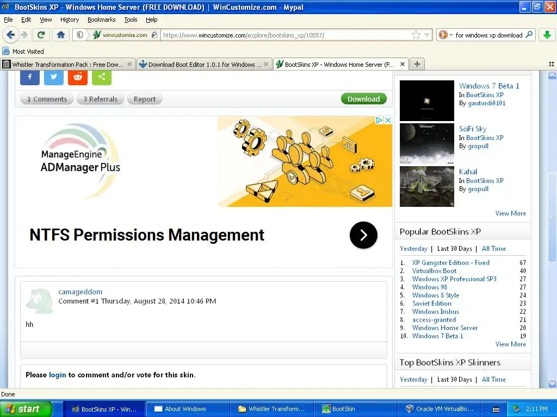This screenshot has height=417, width=557.
Task: Click the black arrow circle on ad
Action: tap(363, 235)
